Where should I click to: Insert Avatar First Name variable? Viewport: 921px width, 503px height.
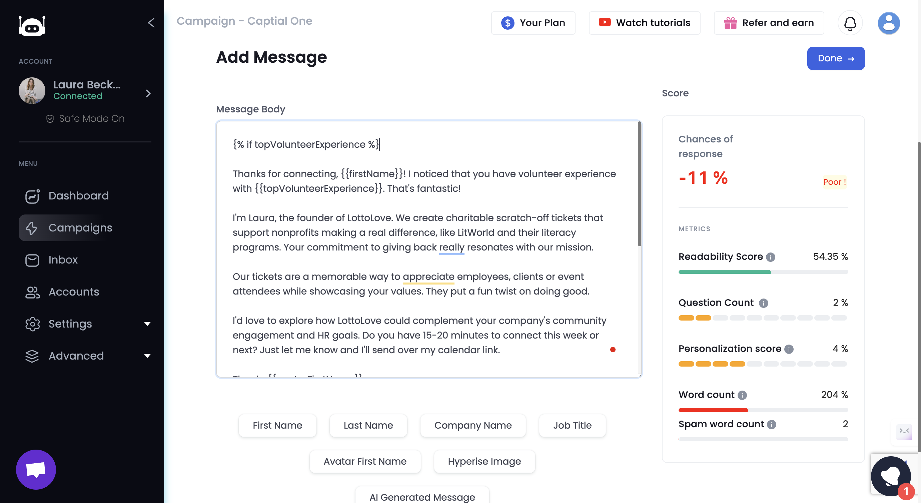365,462
